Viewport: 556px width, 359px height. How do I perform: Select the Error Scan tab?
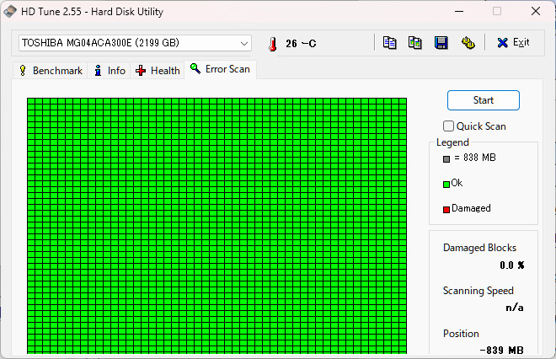(220, 69)
